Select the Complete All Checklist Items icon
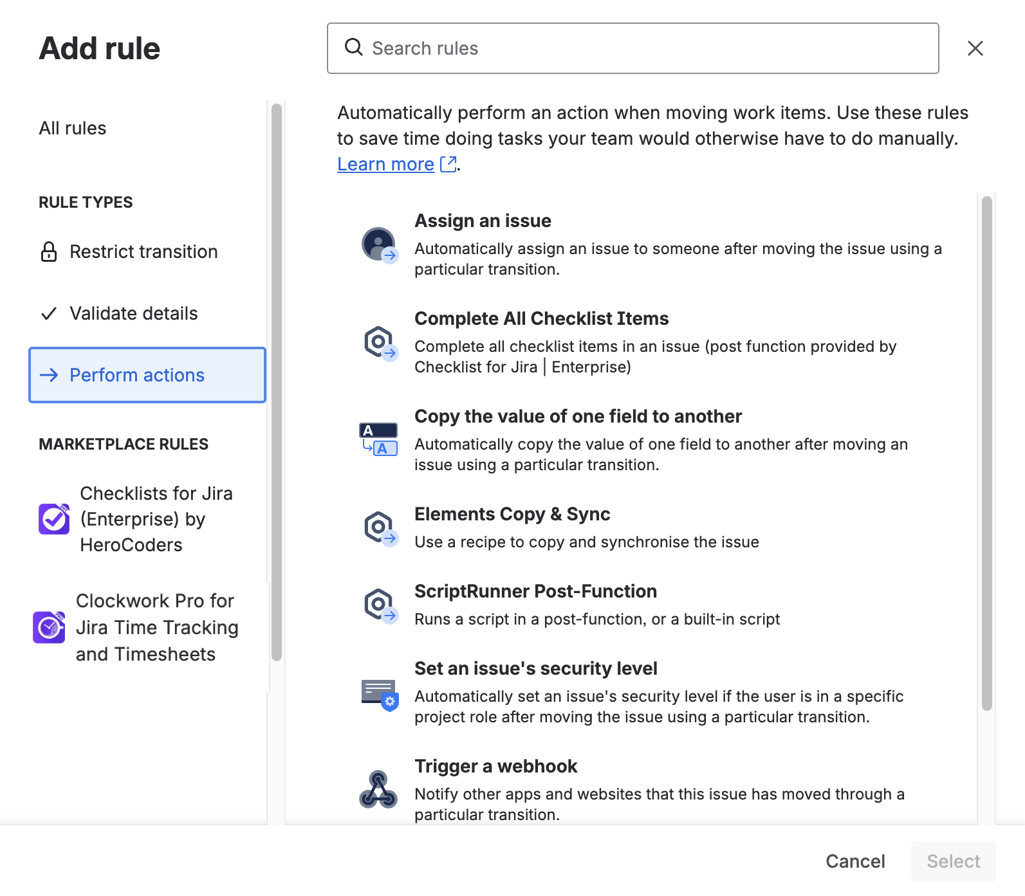 click(x=379, y=343)
